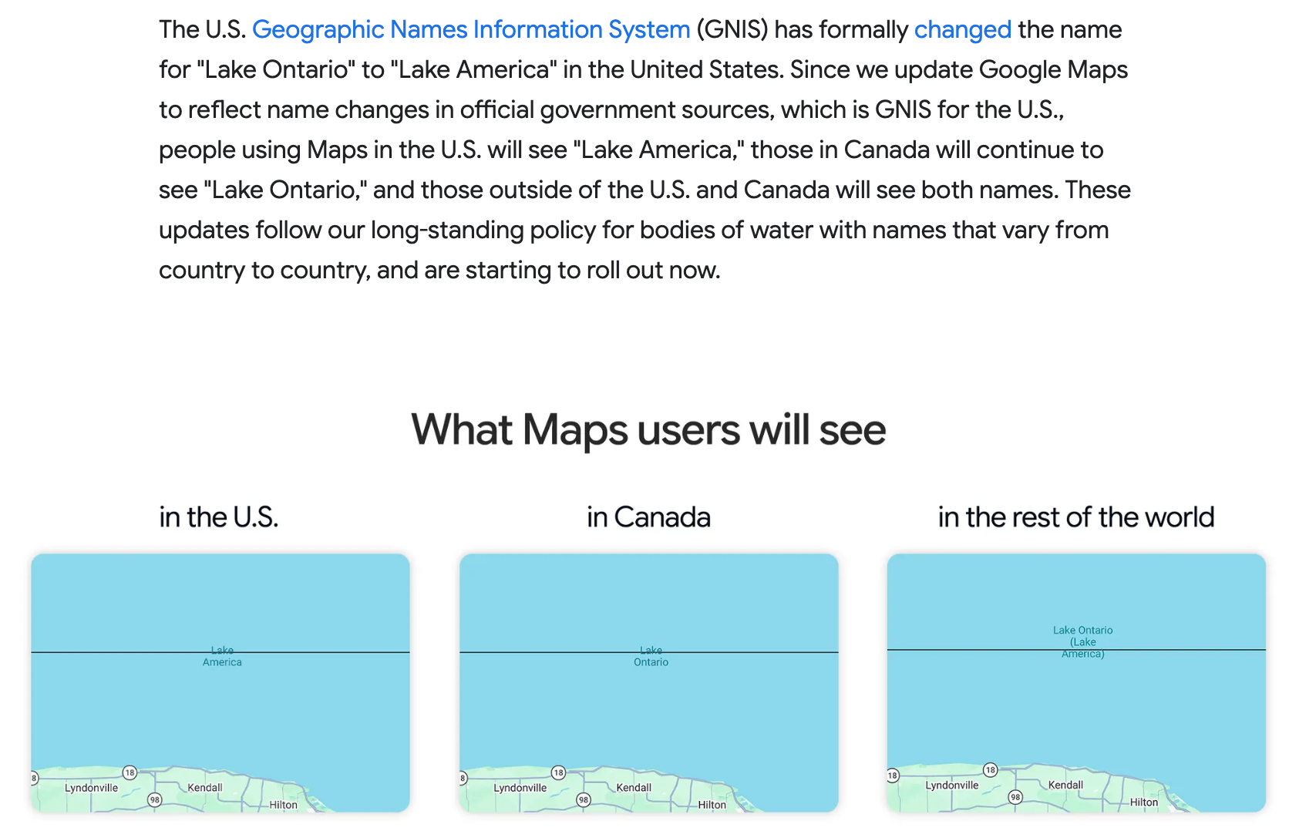Click Hilton in the rest-of-world map
This screenshot has width=1289, height=831.
point(1144,802)
